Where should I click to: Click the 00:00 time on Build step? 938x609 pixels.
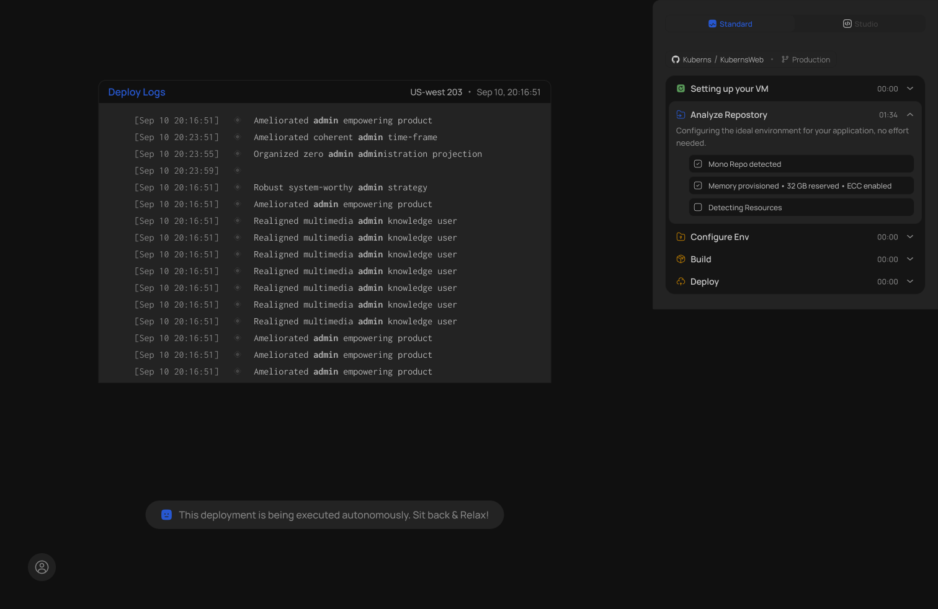tap(888, 259)
